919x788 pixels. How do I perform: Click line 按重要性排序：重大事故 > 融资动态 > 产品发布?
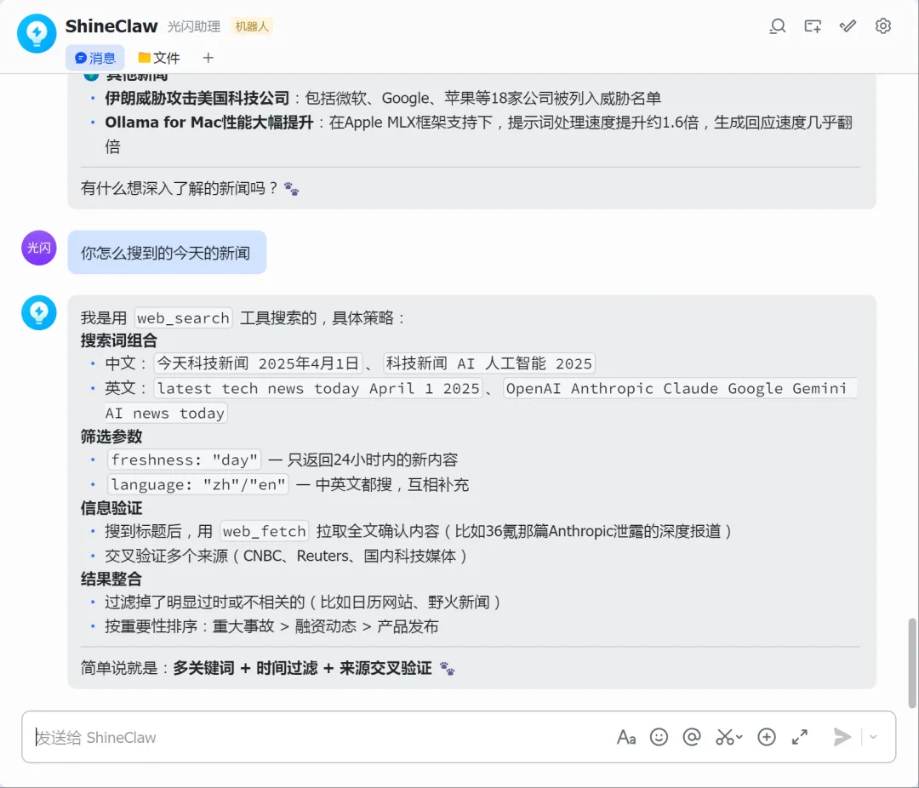[x=271, y=626]
